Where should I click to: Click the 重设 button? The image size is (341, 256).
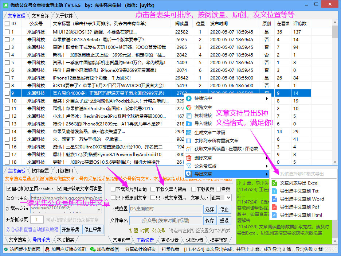click(224, 221)
